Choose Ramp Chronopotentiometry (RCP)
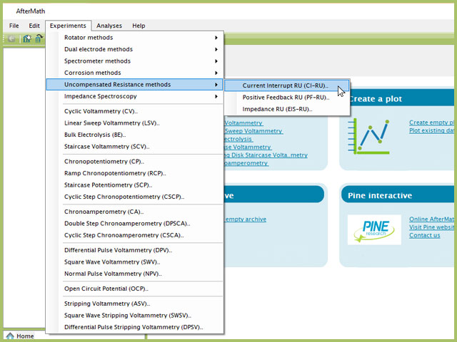 (135, 173)
